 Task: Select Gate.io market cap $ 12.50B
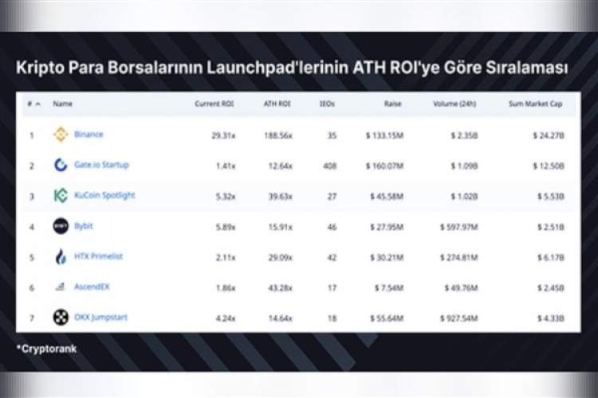549,166
